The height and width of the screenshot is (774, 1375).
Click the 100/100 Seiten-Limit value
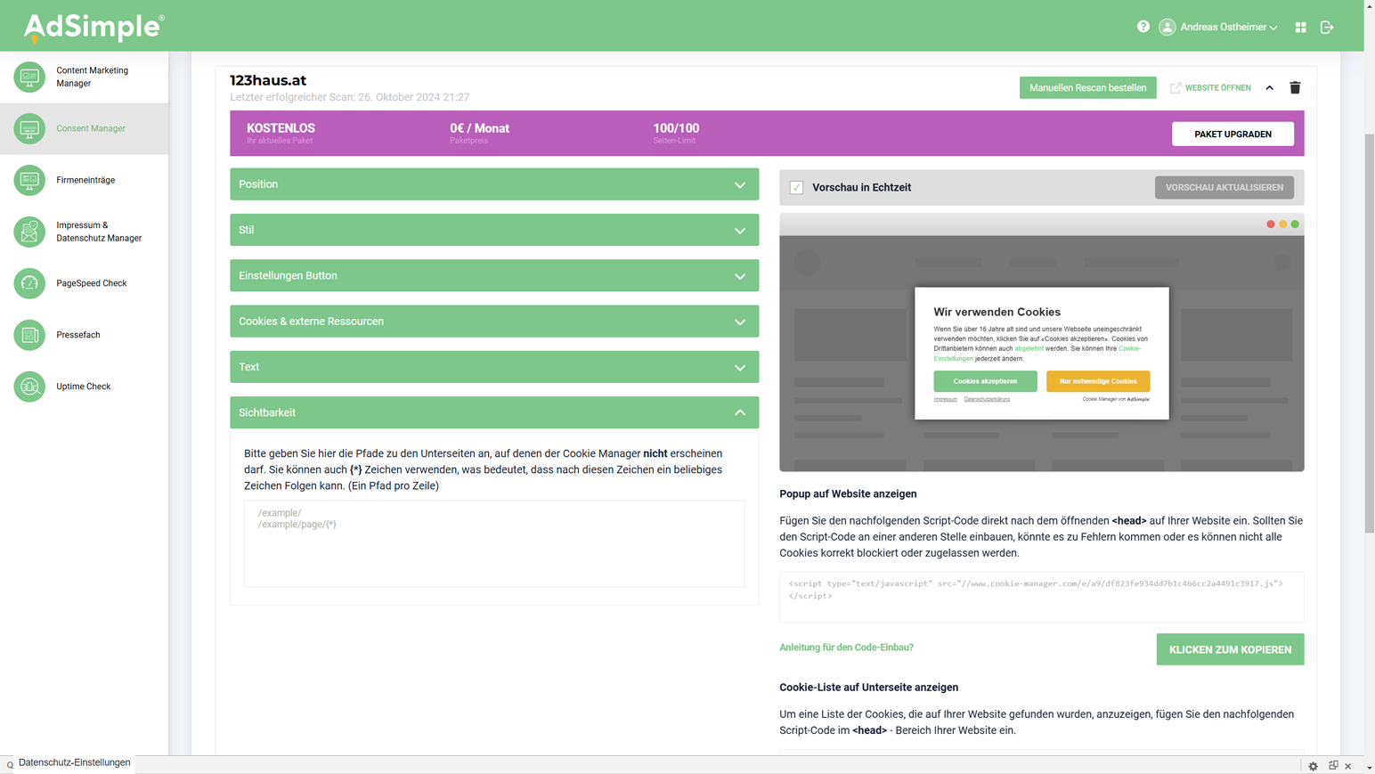676,128
